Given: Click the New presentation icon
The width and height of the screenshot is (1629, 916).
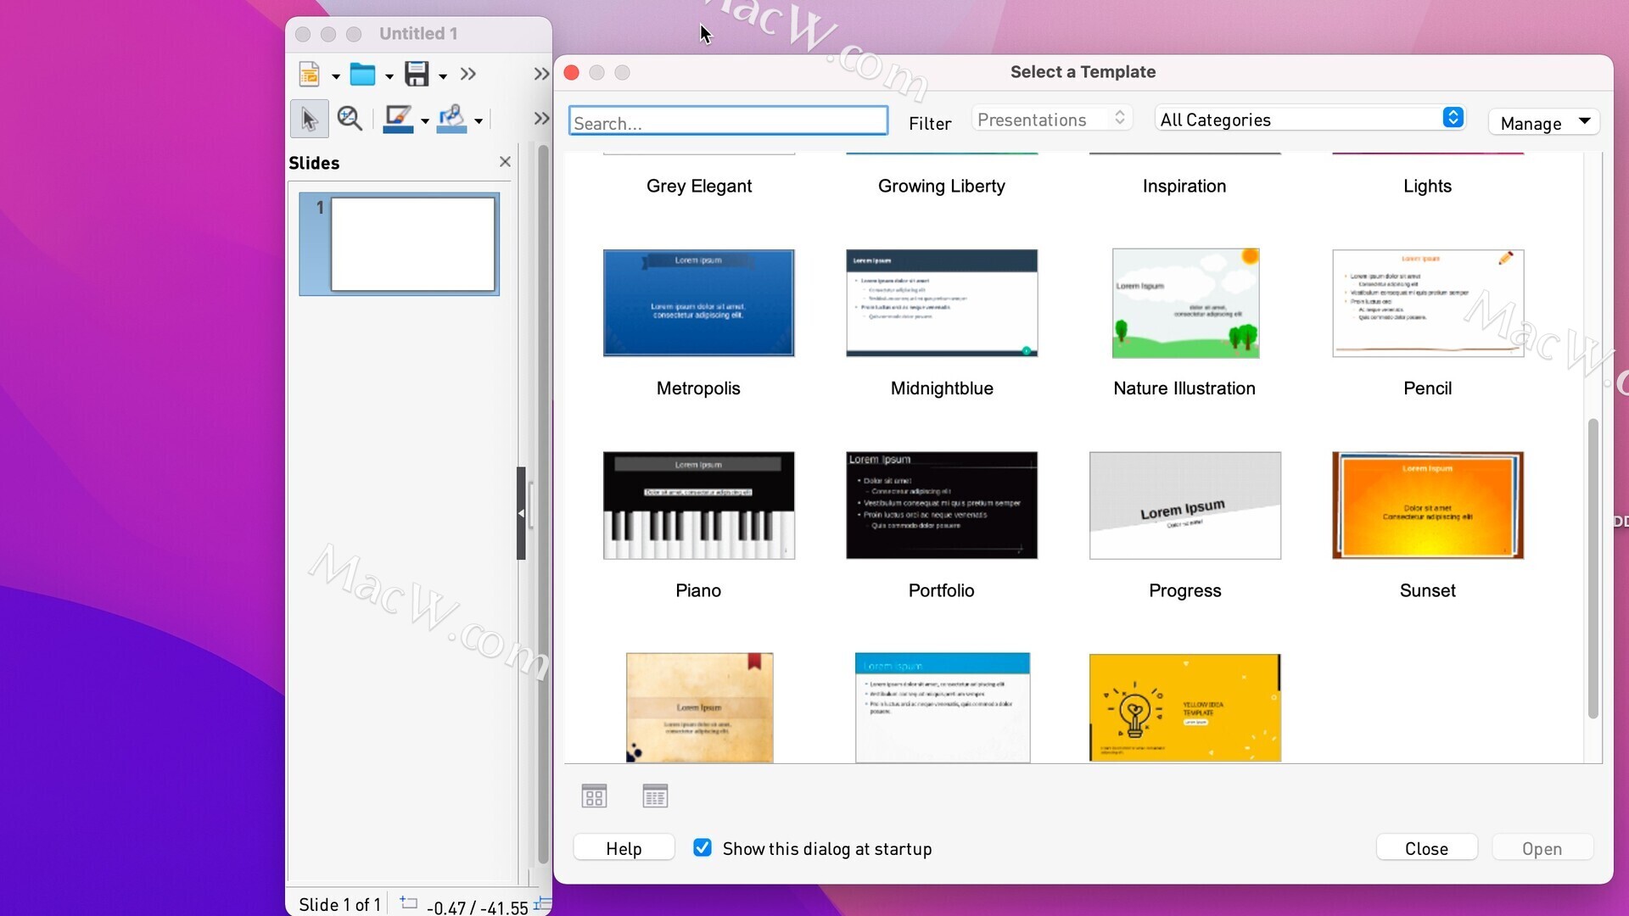Looking at the screenshot, I should [310, 75].
